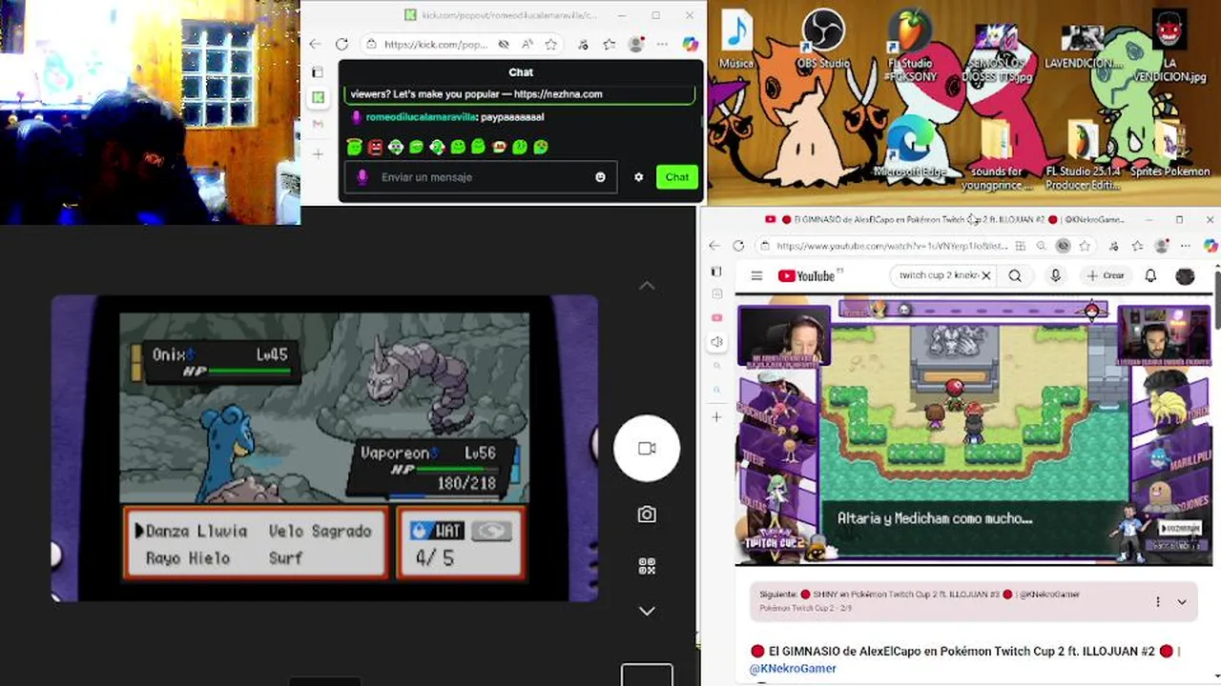Click the Crear button on YouTube

1107,275
